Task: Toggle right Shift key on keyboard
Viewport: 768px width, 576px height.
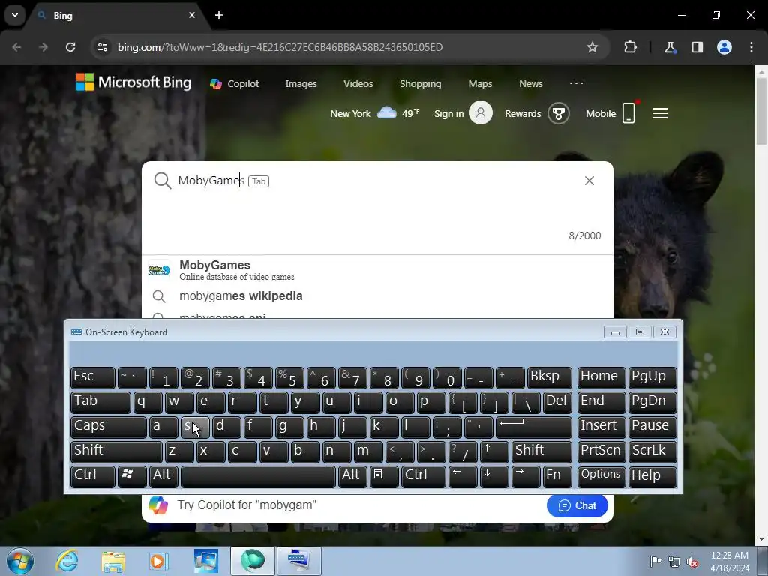Action: pyautogui.click(x=541, y=451)
